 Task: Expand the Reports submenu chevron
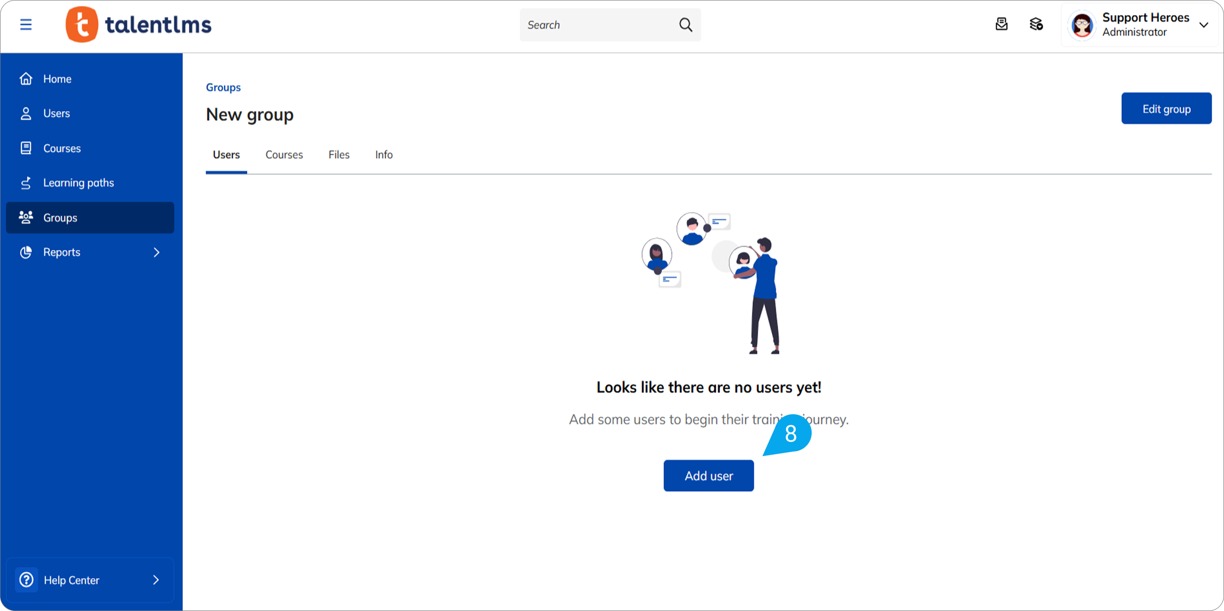click(x=156, y=252)
